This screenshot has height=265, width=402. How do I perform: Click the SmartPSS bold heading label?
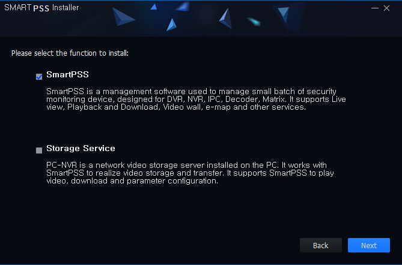coord(67,74)
